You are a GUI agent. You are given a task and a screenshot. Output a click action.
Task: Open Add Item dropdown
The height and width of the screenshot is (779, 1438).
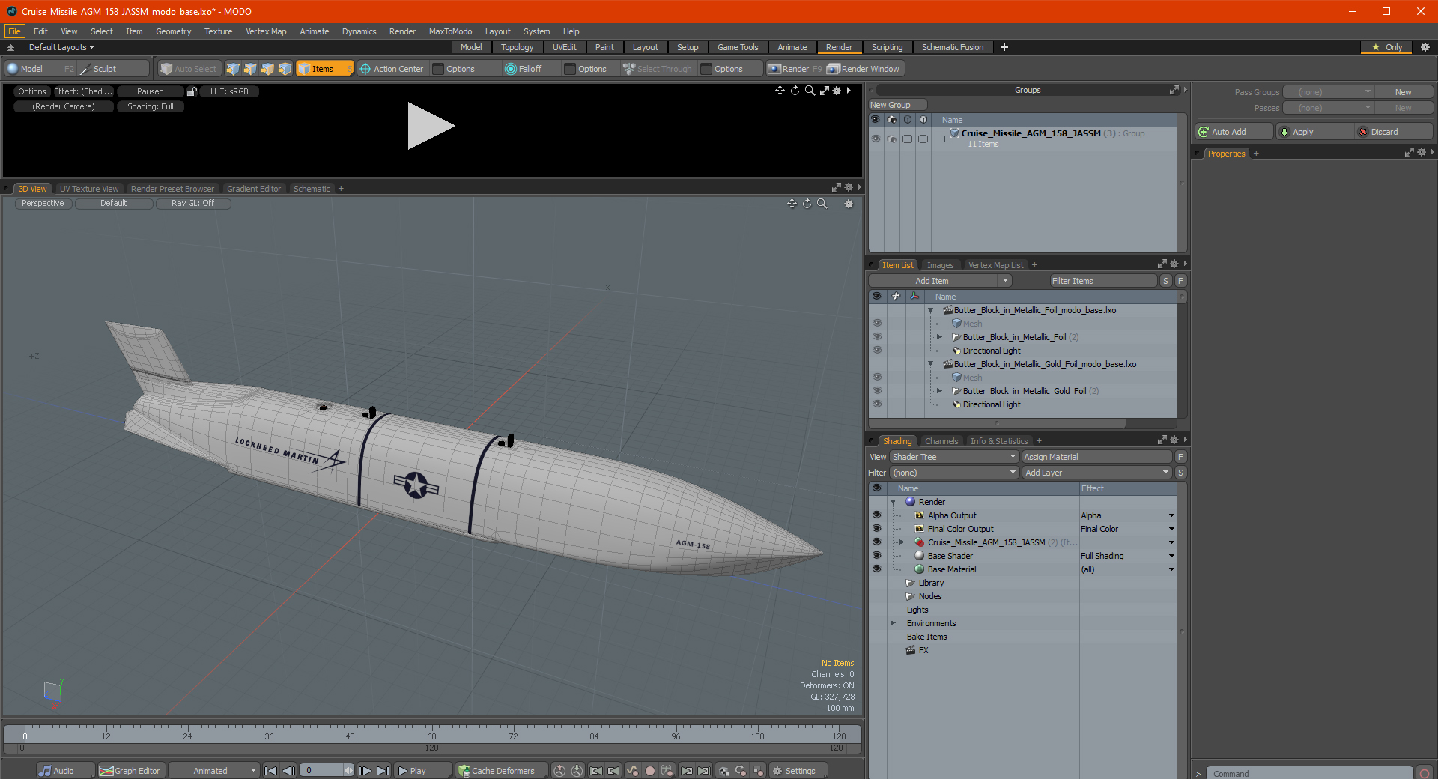point(941,281)
